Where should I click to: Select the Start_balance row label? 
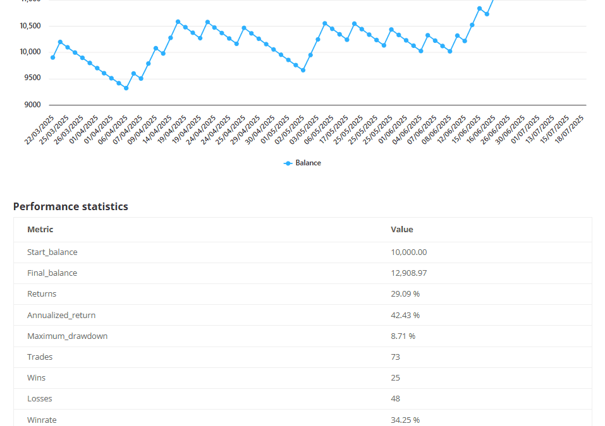[x=52, y=252]
